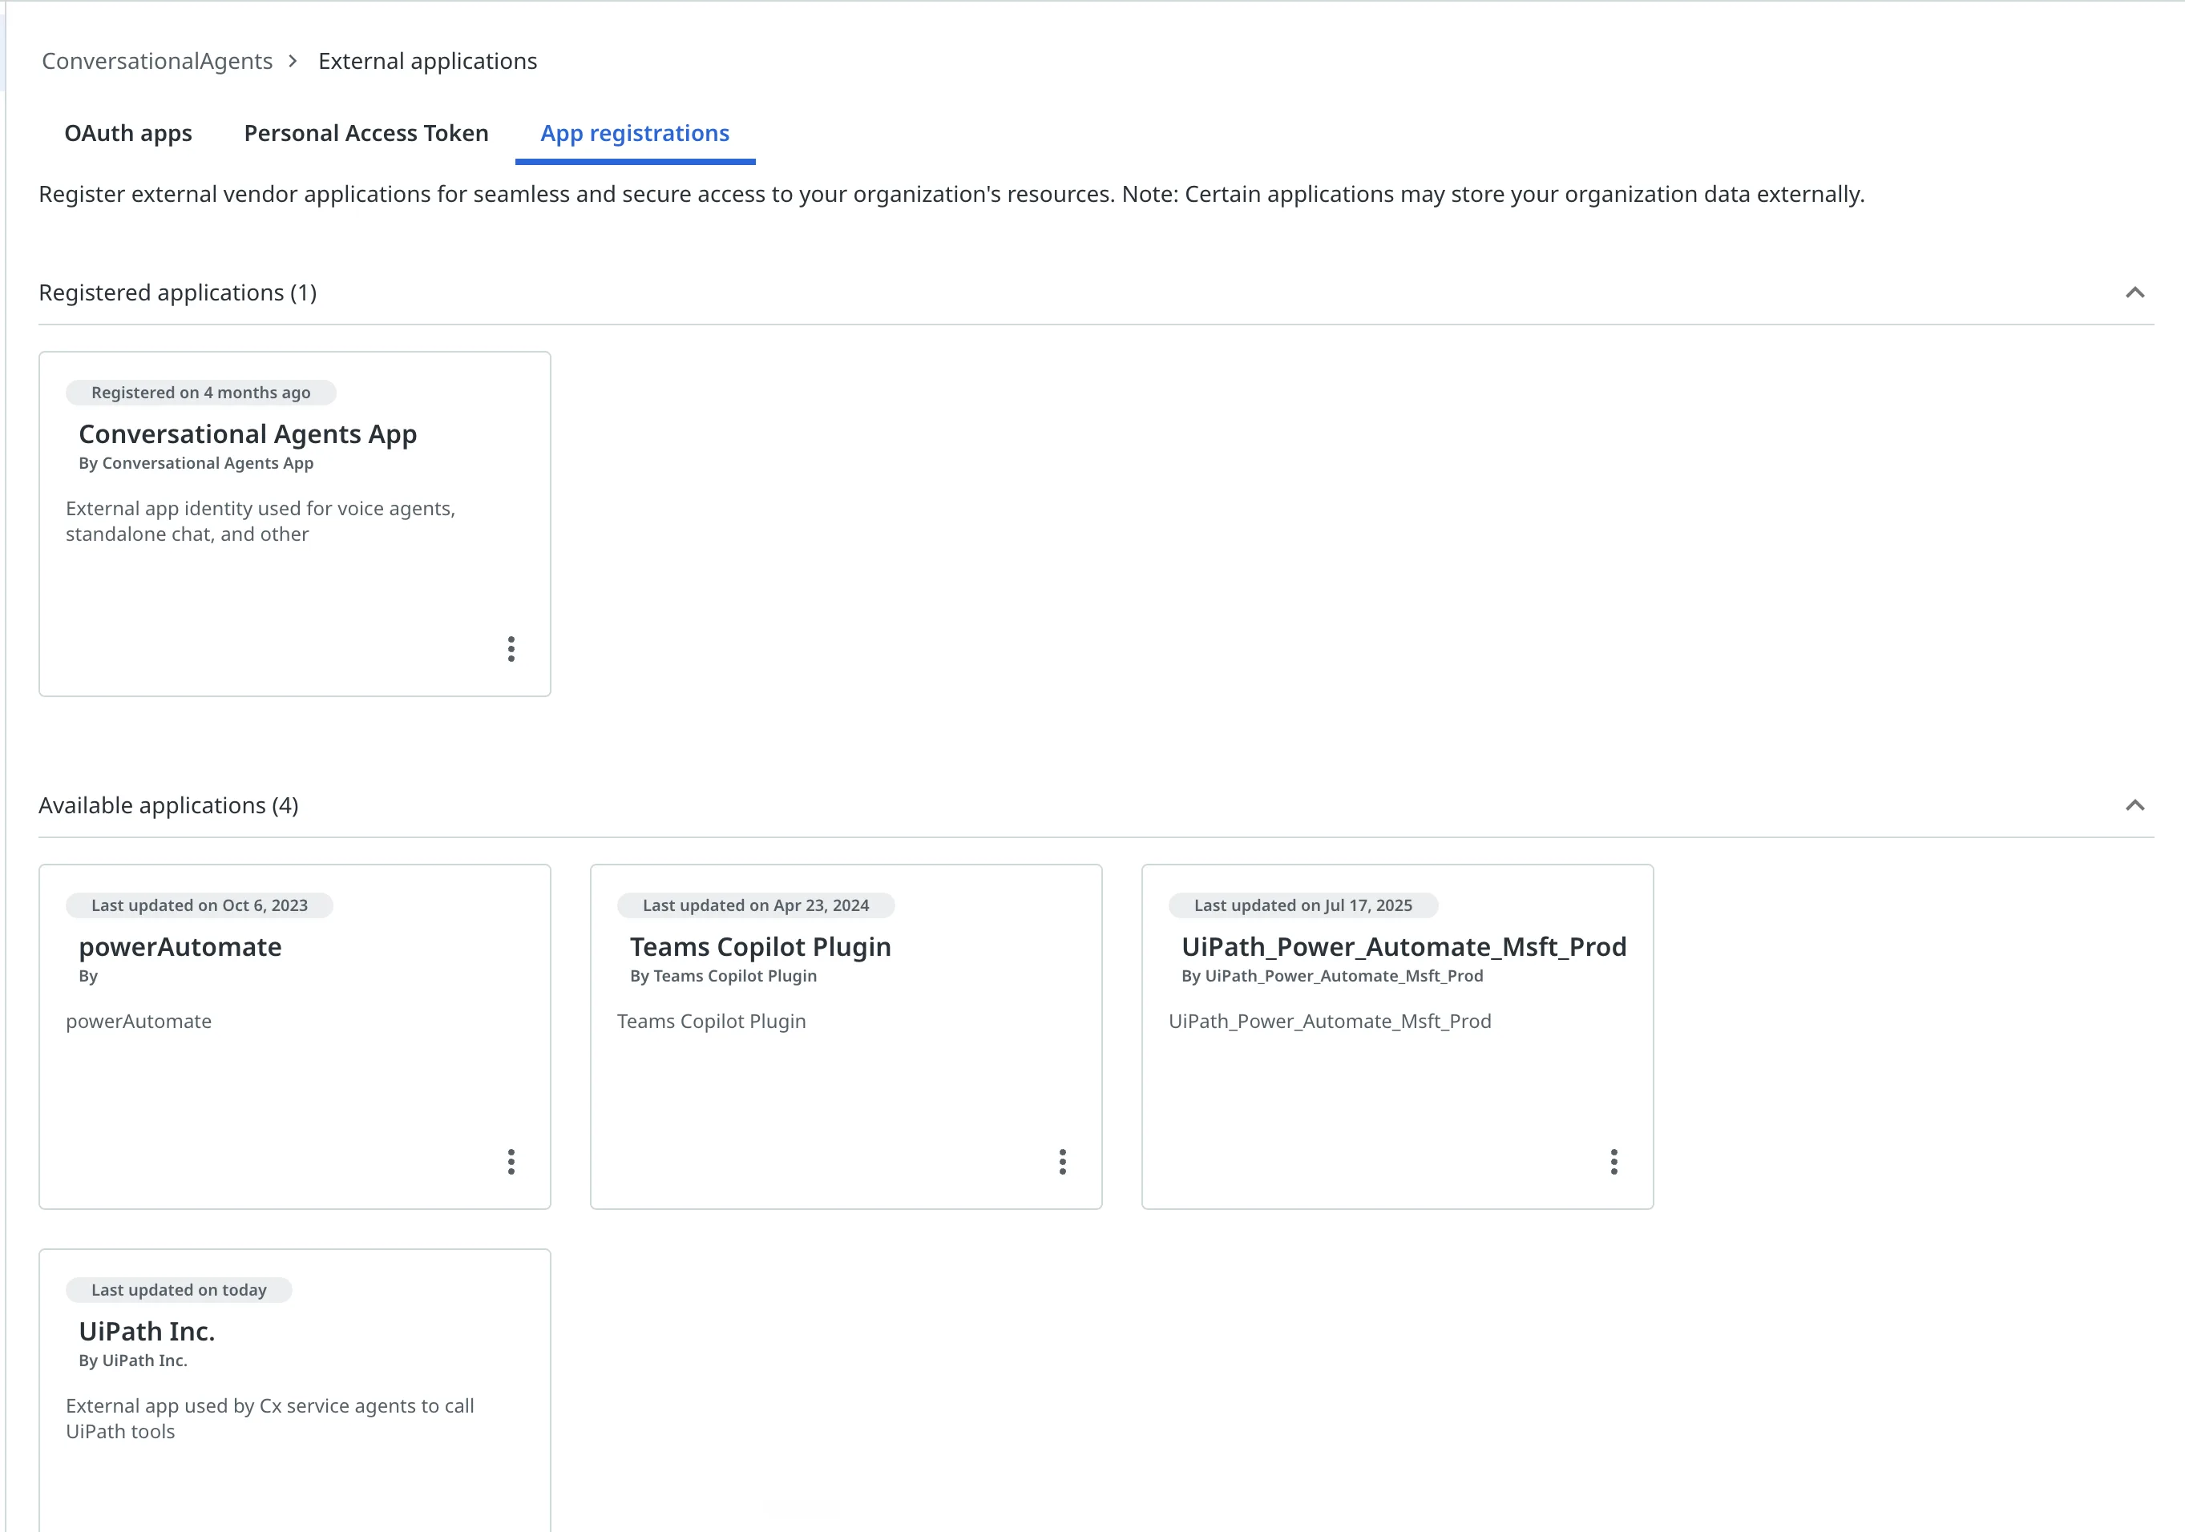2185x1532 pixels.
Task: Click the Teams Copilot Plugin card title
Action: click(x=761, y=947)
